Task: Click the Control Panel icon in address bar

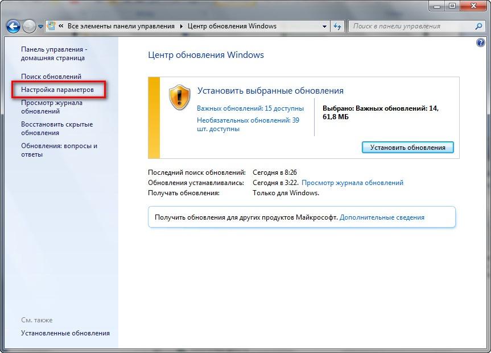Action: pos(52,26)
